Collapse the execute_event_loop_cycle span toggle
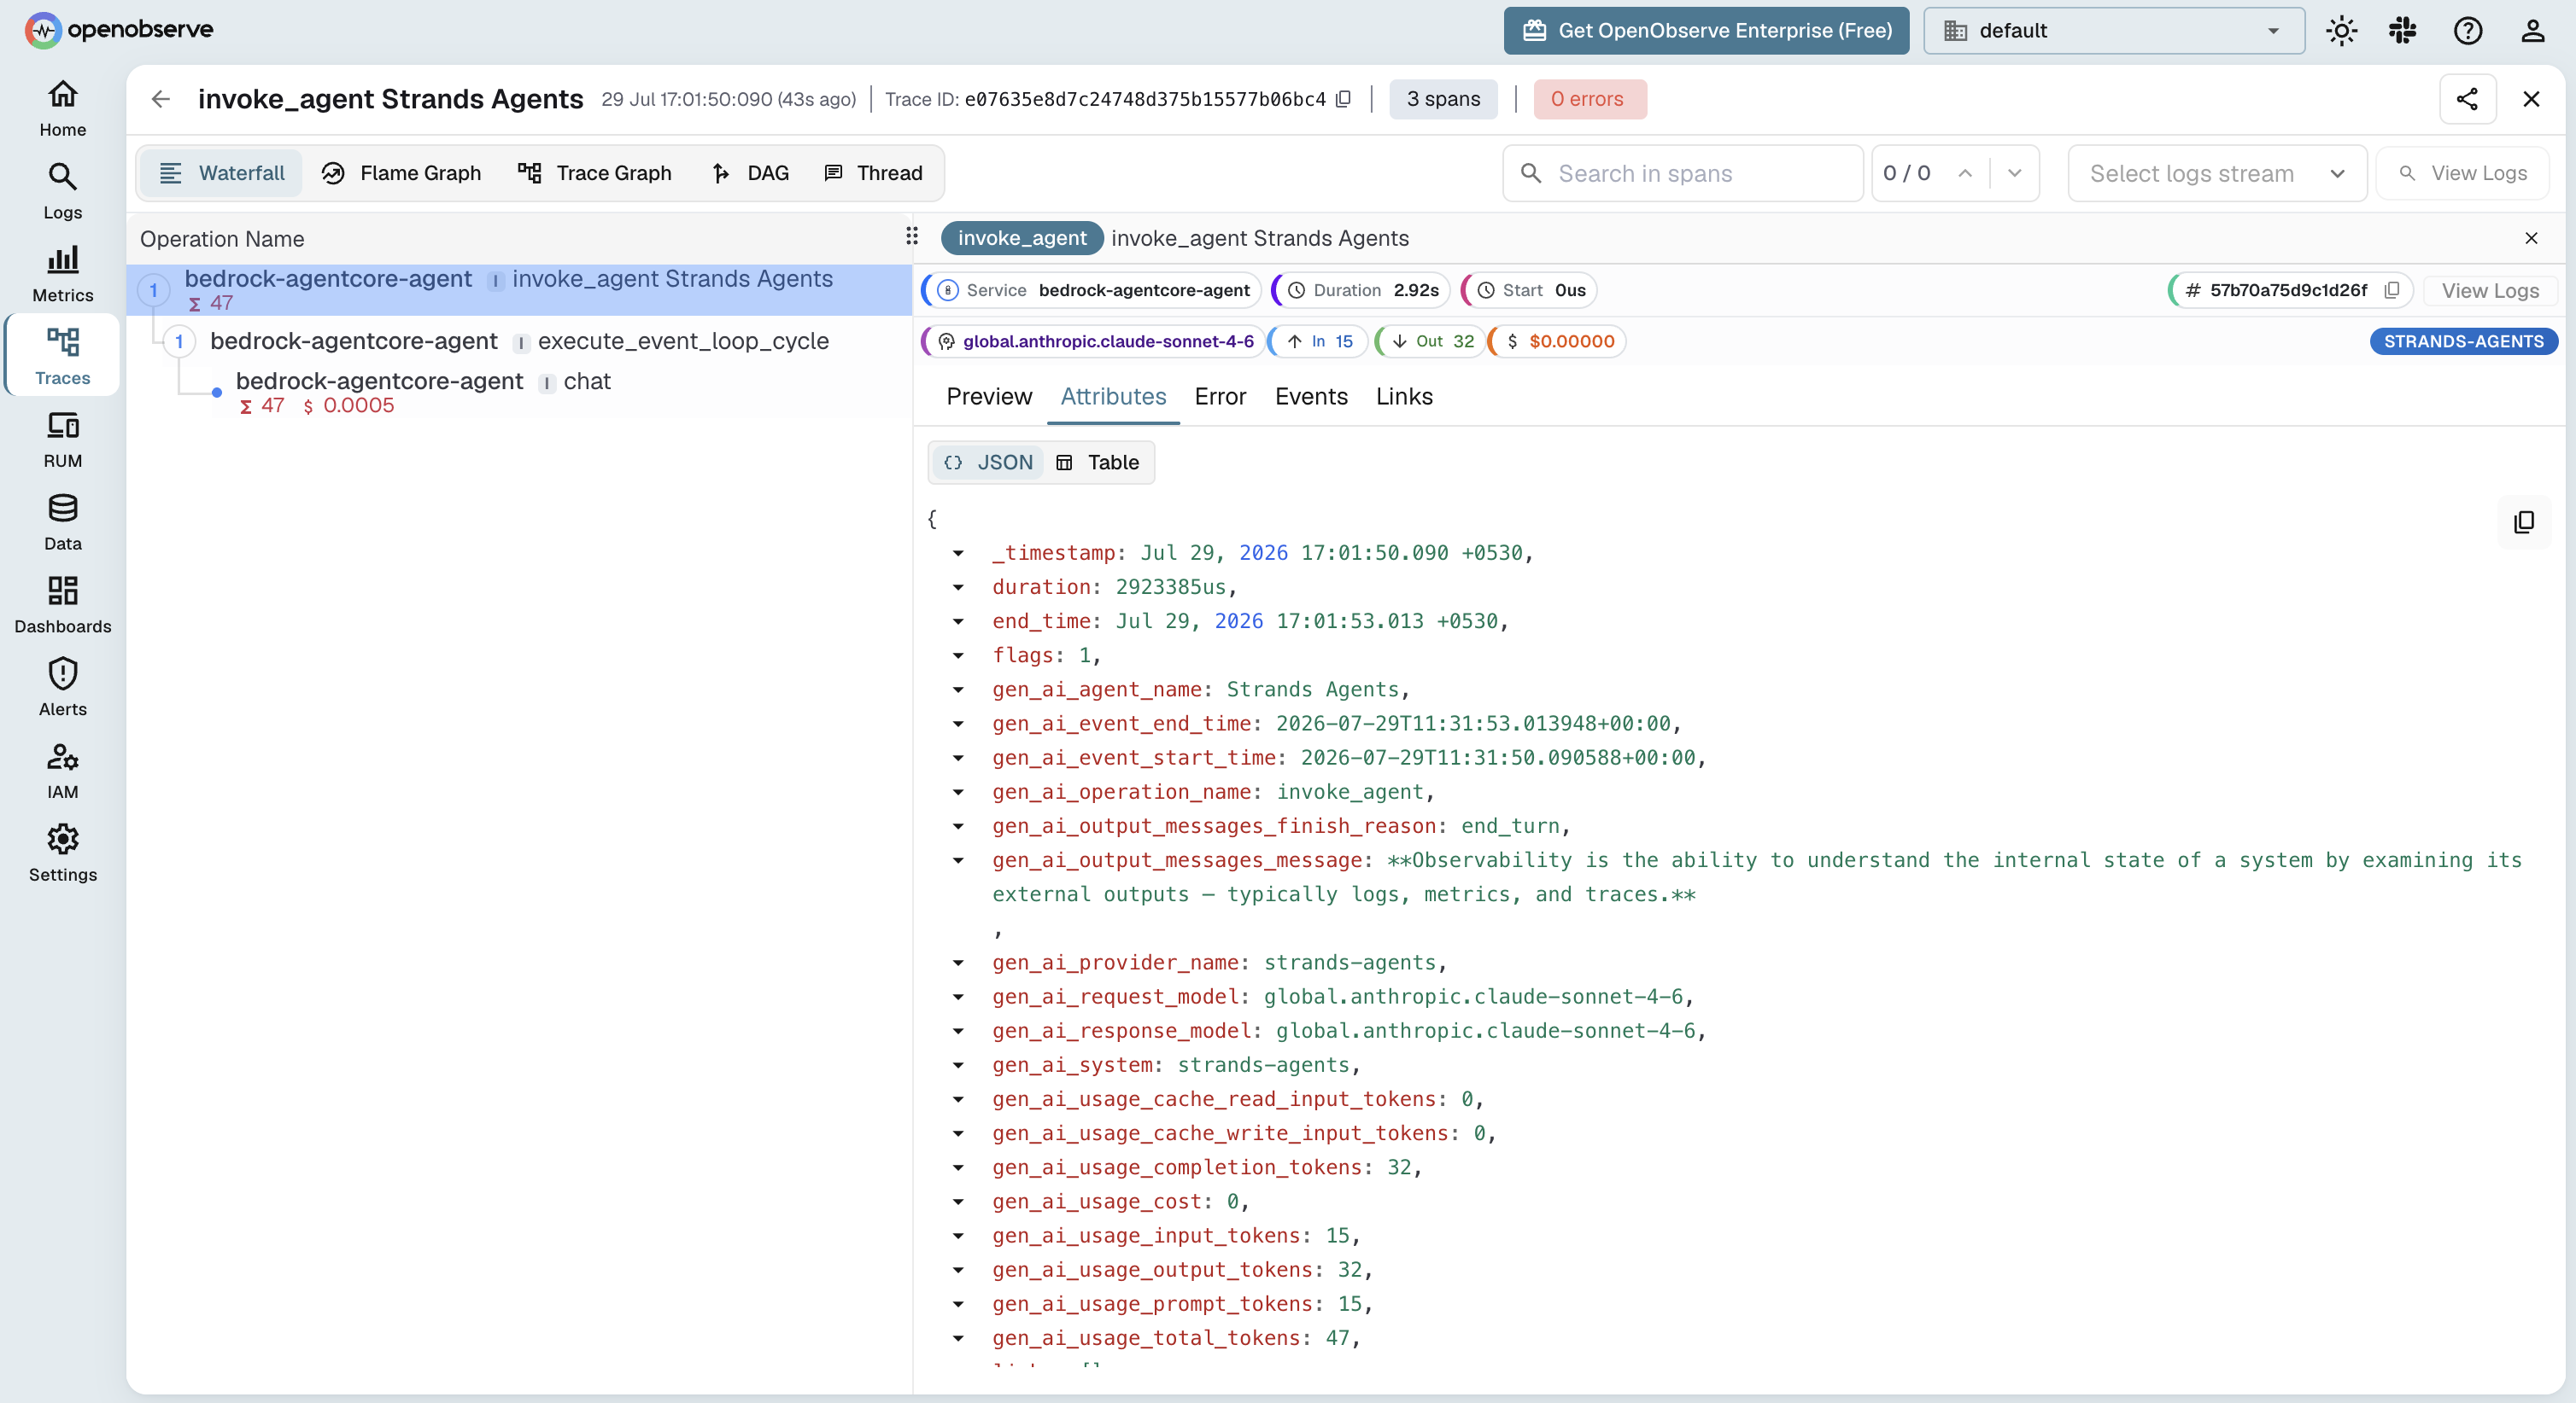2576x1403 pixels. (x=179, y=341)
